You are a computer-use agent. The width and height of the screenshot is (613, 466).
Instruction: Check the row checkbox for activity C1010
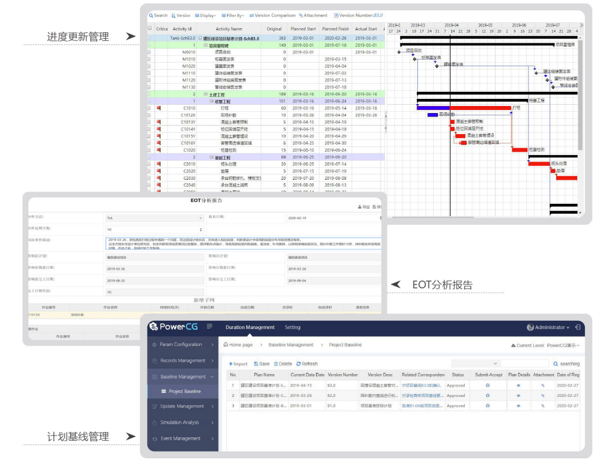point(149,108)
